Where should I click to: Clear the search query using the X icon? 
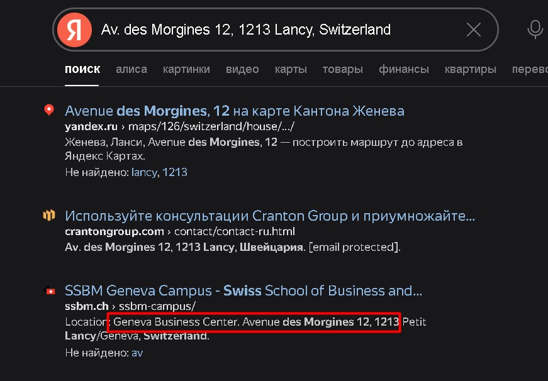pos(474,30)
